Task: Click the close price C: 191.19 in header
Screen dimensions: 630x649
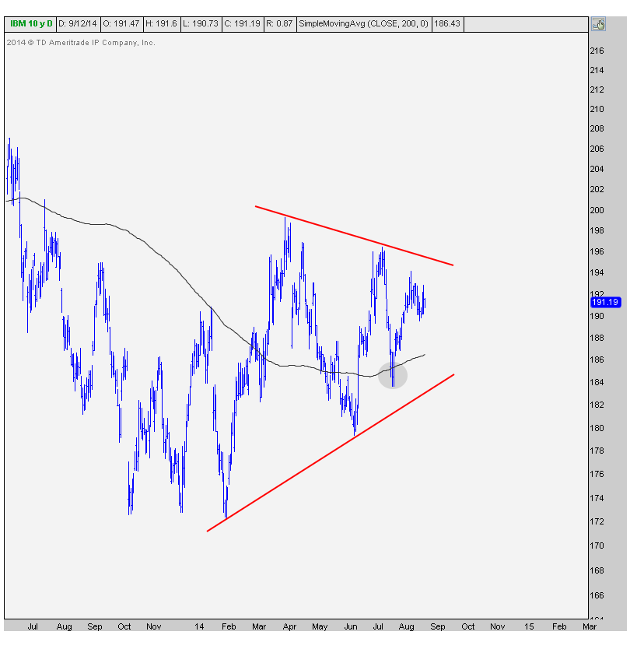Action: 243,23
